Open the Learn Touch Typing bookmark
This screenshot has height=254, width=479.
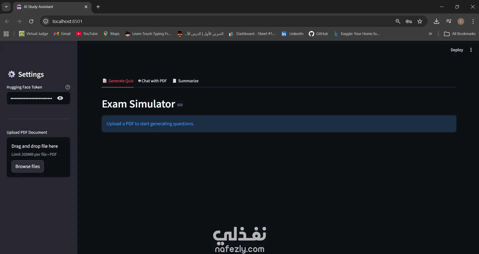click(x=148, y=34)
